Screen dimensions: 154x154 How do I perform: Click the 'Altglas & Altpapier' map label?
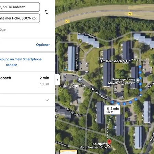tap(72, 86)
